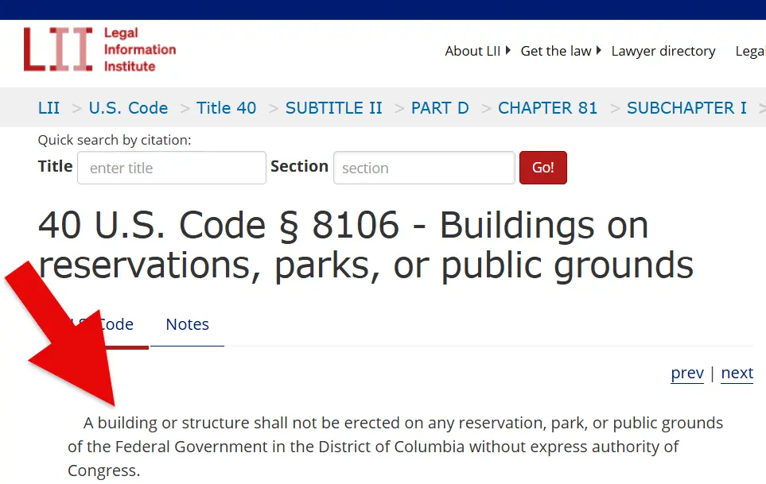Screen dimensions: 766x484
Task: Navigate to Title 40 breadcrumb
Action: (x=227, y=108)
